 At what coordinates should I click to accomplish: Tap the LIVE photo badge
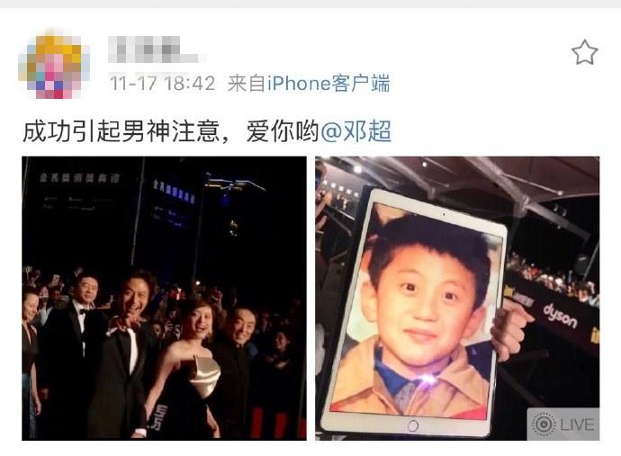[563, 425]
